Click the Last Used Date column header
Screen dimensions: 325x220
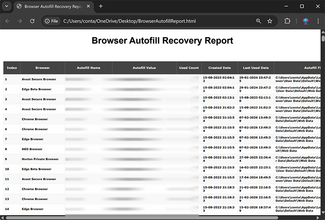click(256, 68)
